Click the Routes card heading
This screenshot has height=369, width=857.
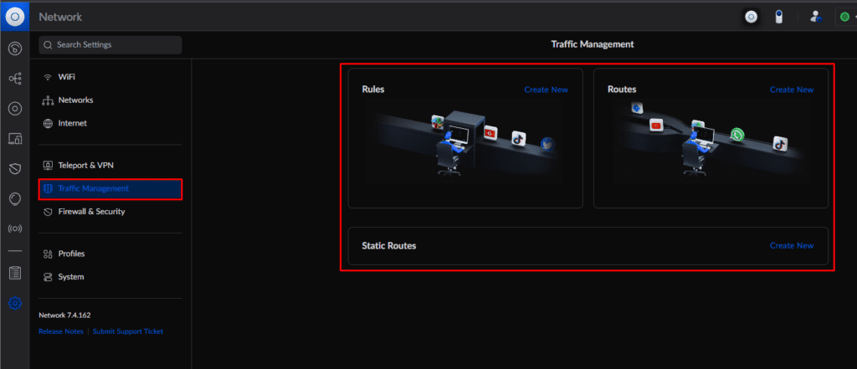(x=622, y=90)
